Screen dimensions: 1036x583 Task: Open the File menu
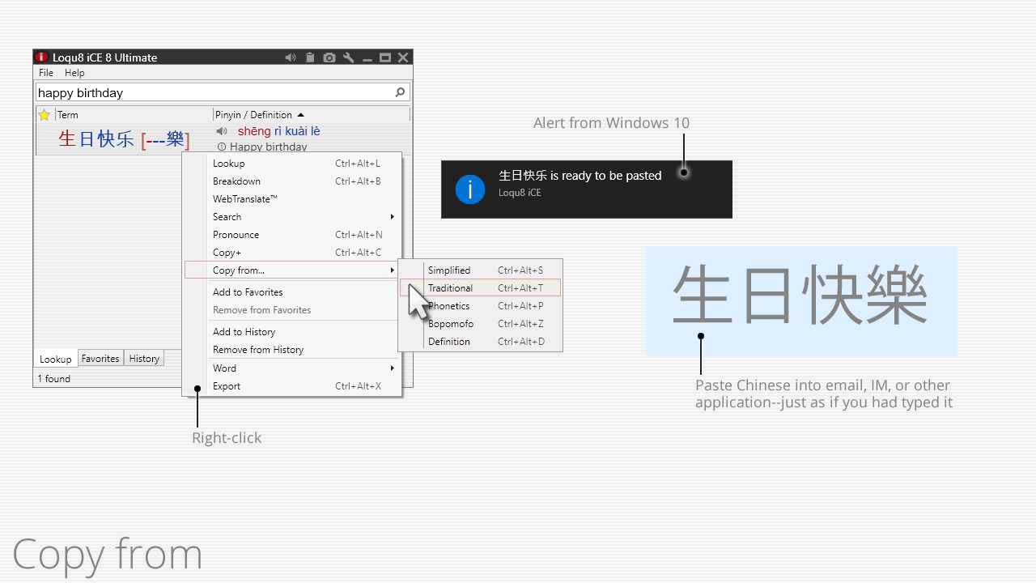[46, 73]
